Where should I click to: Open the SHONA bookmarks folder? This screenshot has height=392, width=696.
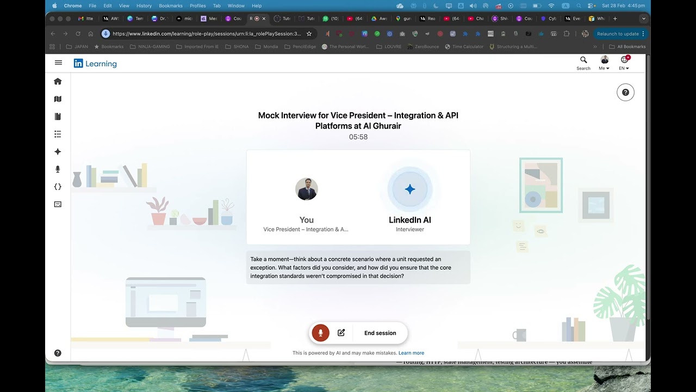(237, 47)
